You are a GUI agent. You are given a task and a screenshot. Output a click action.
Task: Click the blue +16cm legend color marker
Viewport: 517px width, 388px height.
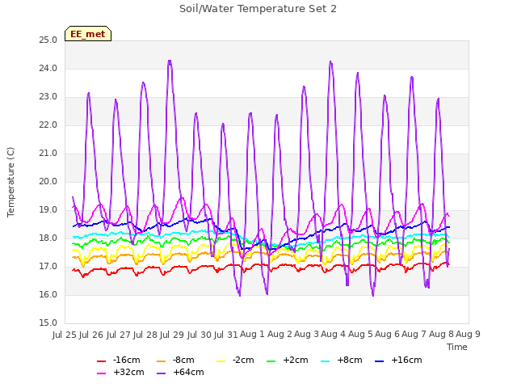(x=379, y=361)
